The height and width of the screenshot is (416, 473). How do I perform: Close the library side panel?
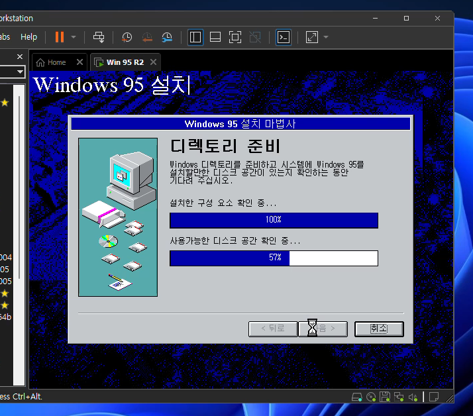pos(20,57)
